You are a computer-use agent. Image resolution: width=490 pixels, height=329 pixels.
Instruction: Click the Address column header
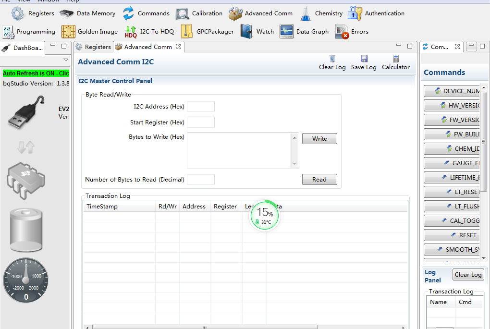(x=195, y=207)
